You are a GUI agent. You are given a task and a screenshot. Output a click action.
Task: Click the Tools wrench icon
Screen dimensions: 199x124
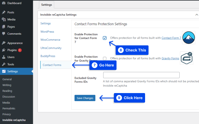4,64
